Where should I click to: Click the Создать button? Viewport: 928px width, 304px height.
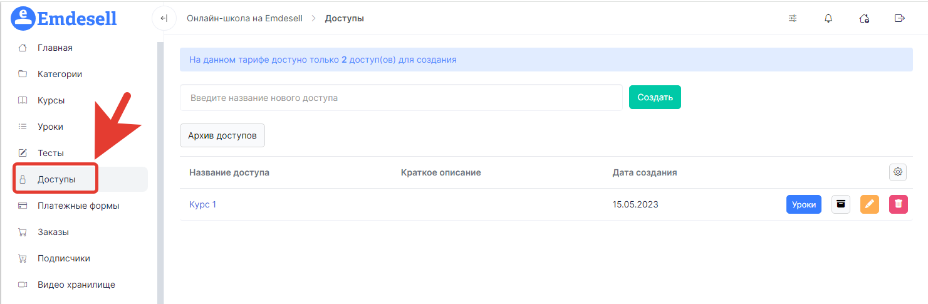coord(655,97)
